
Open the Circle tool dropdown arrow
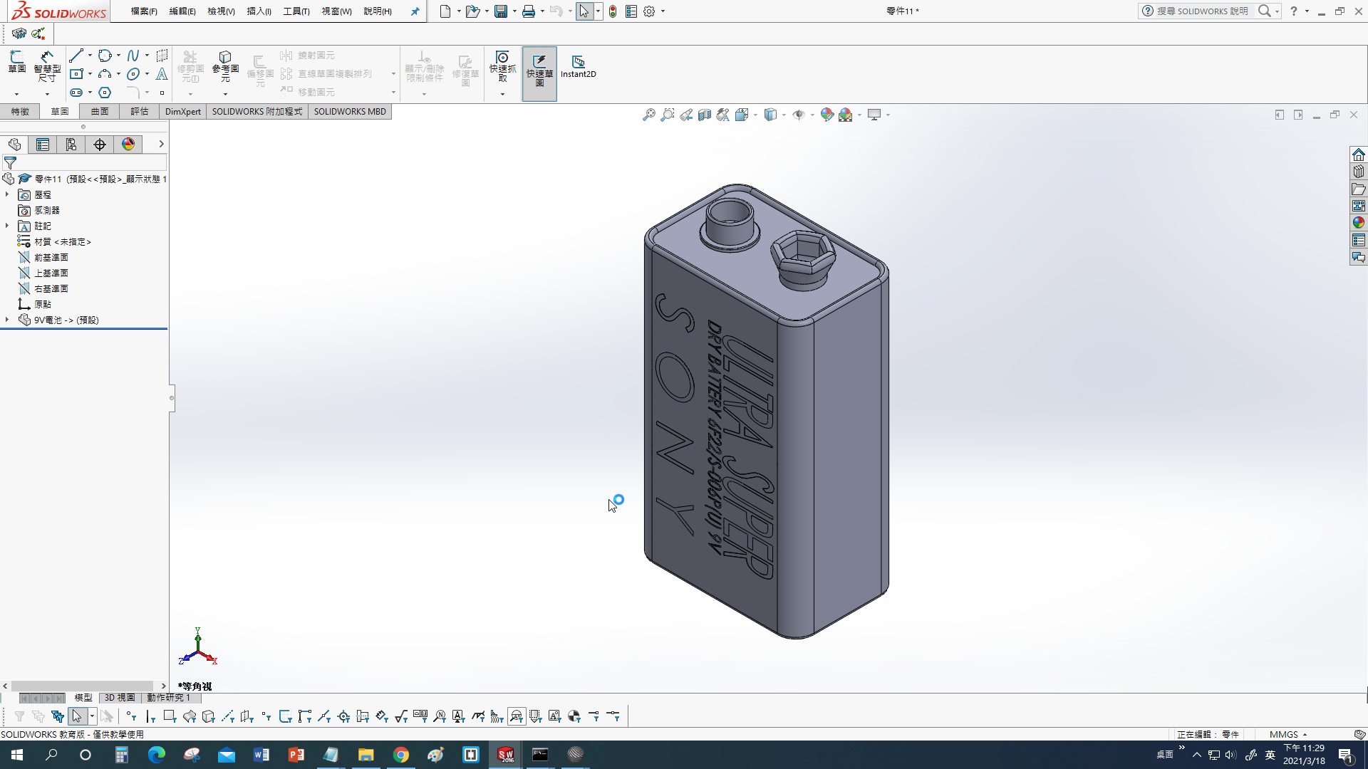[118, 56]
